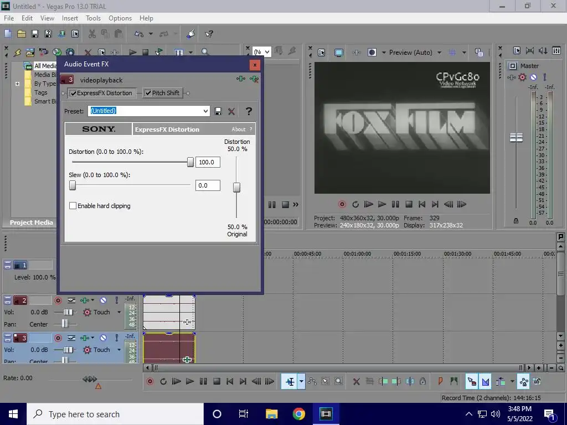Click the Plug-In Chain icon in Audio Event FX
Screen dimensions: 567x425
[240, 79]
